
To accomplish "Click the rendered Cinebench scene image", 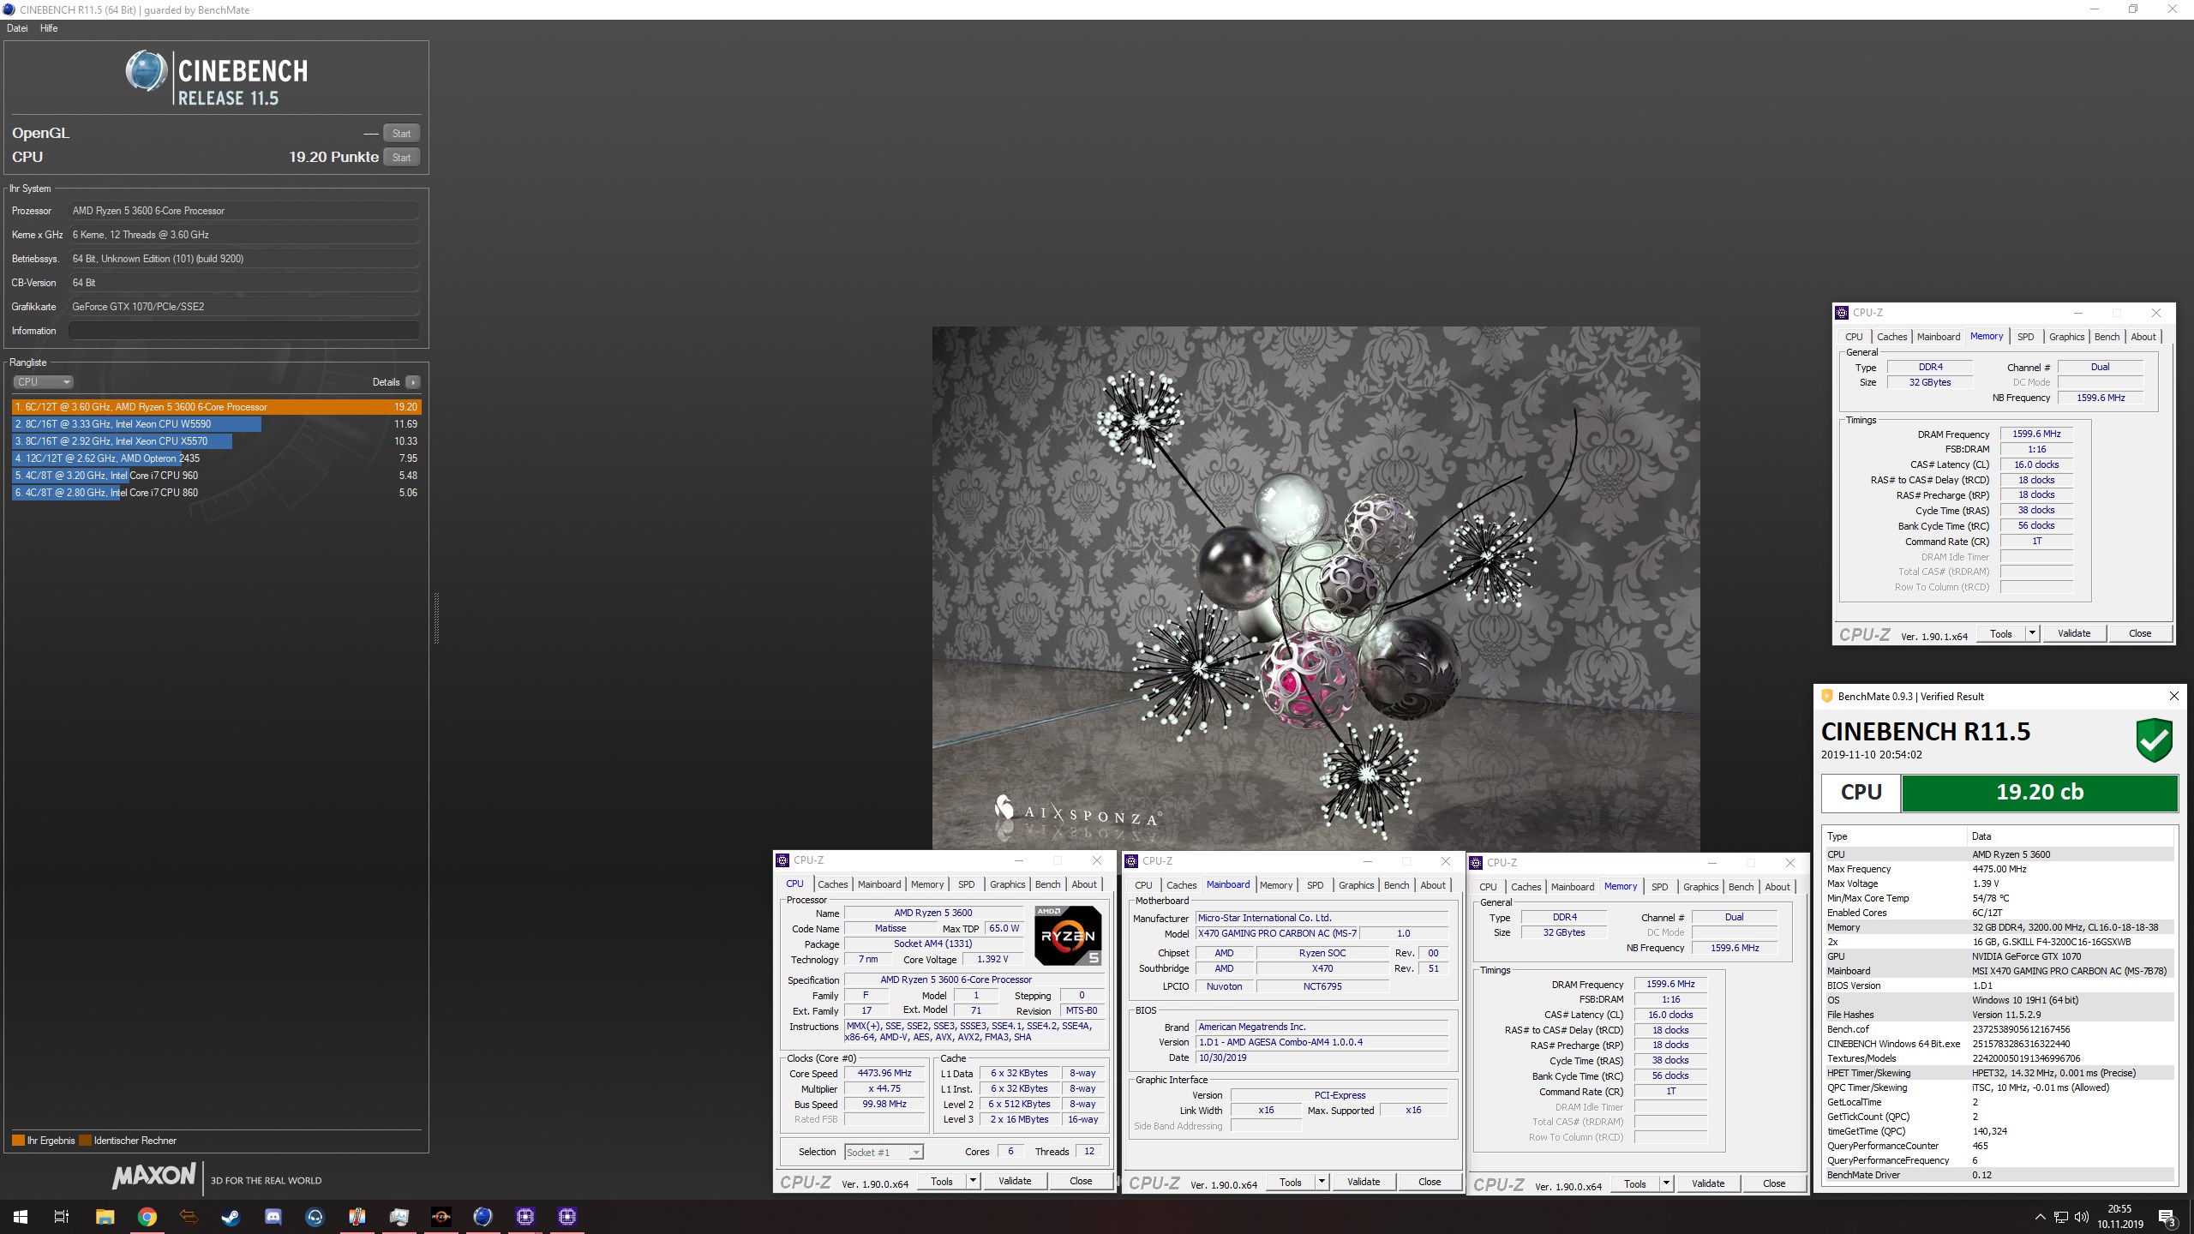I will pos(1316,588).
